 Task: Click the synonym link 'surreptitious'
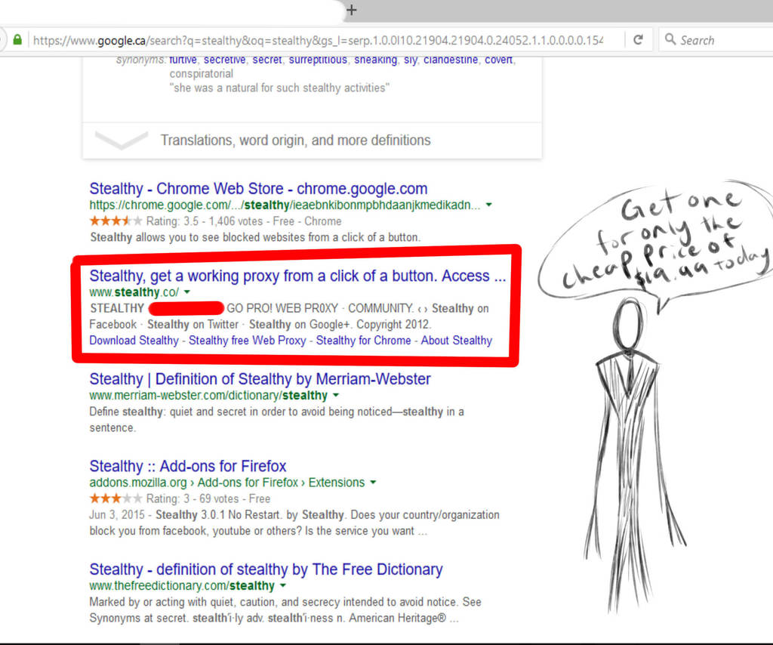coord(318,60)
